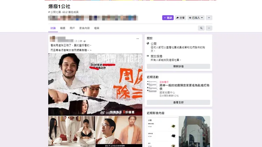This screenshot has width=262, height=147.
Task: Expand the chevron dropdown beside 已加入
Action: point(209,18)
